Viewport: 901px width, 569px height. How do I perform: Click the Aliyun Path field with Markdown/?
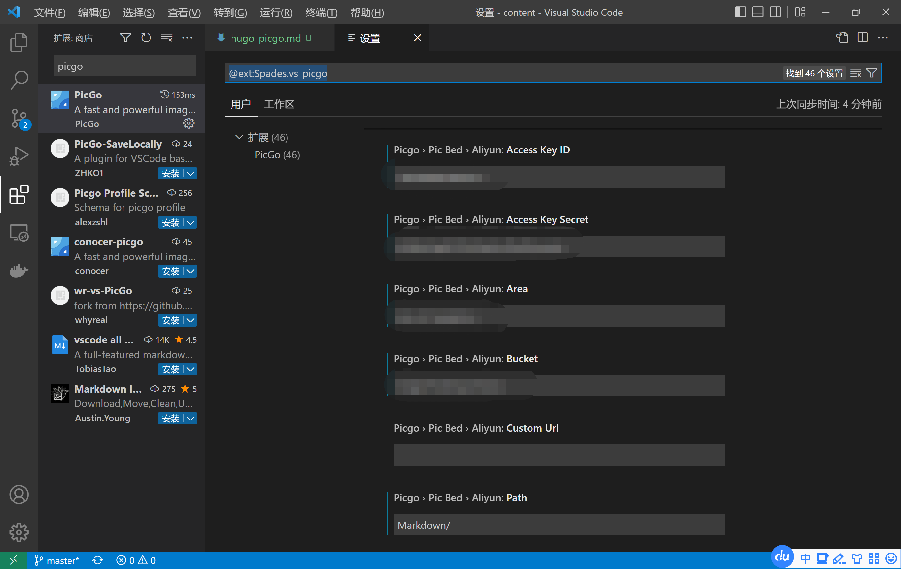point(559,525)
